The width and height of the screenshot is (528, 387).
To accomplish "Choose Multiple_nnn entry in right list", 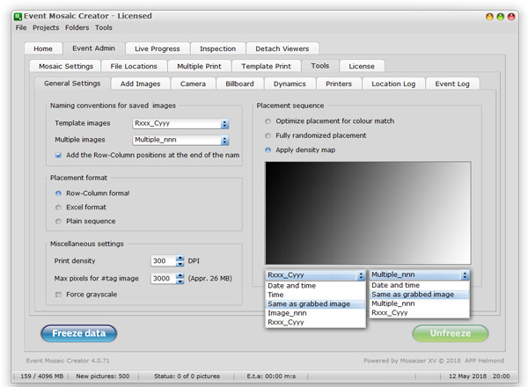I will (420, 303).
